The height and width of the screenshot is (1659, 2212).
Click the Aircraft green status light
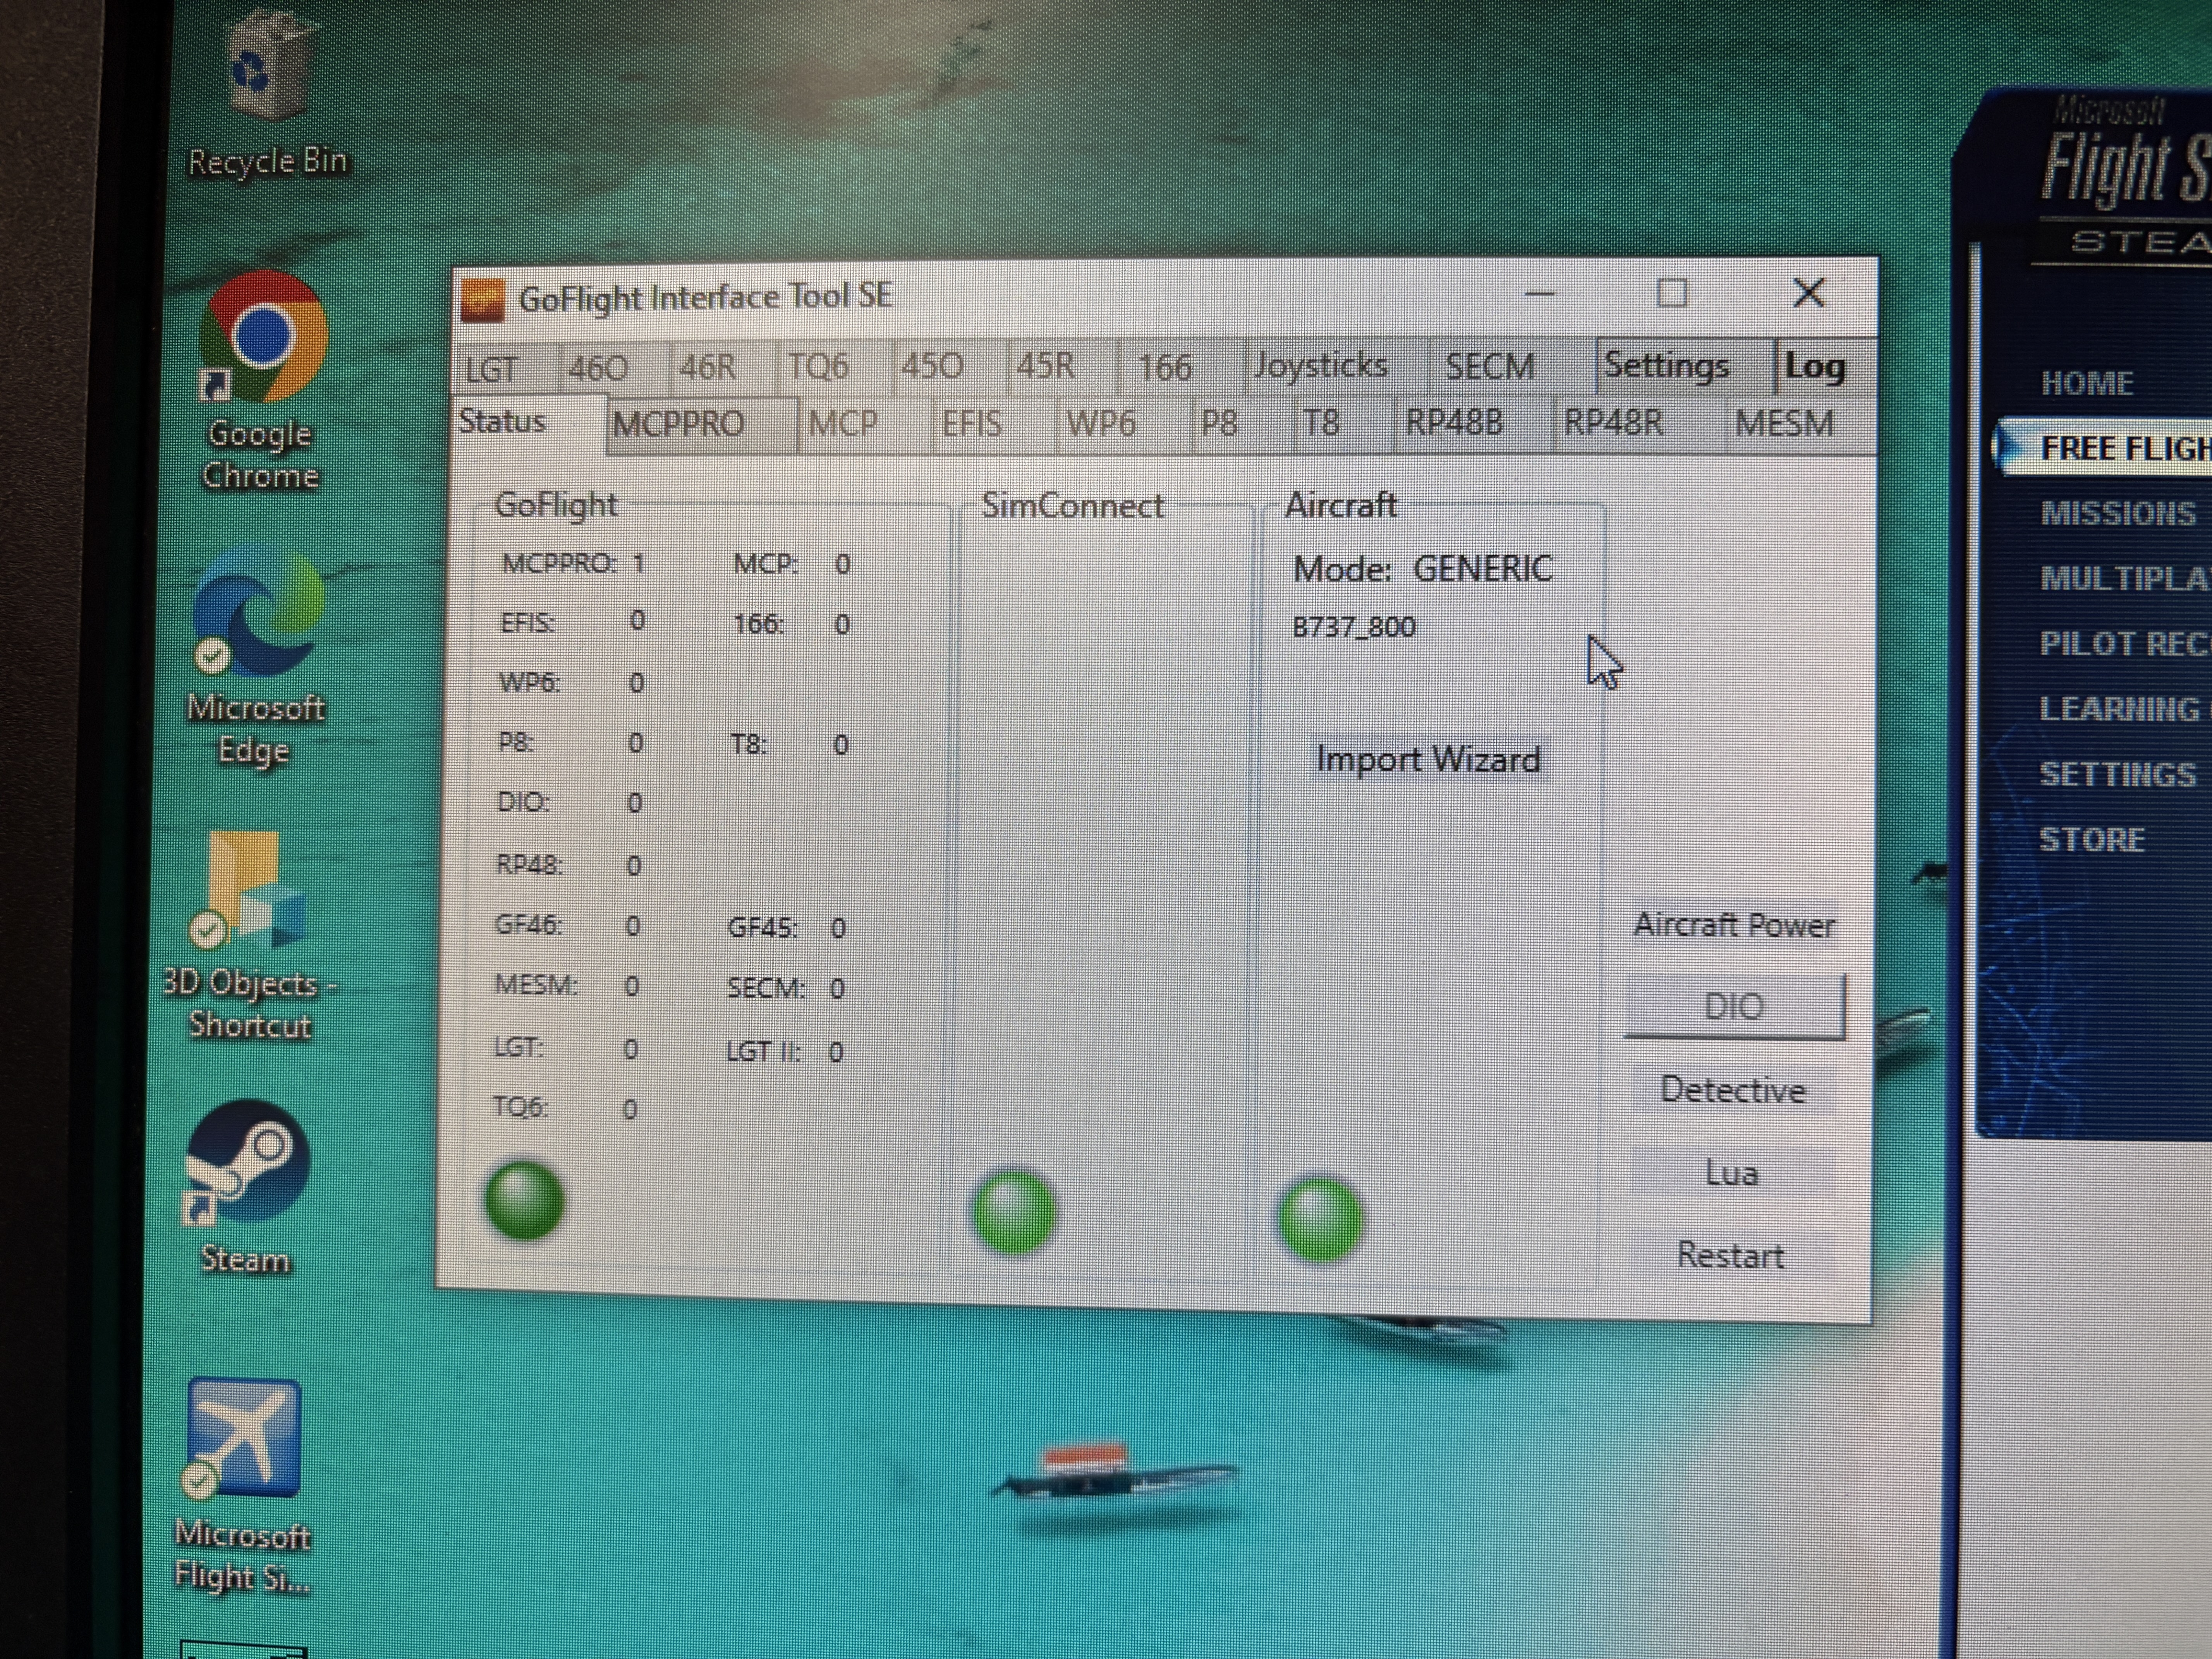tap(1320, 1219)
